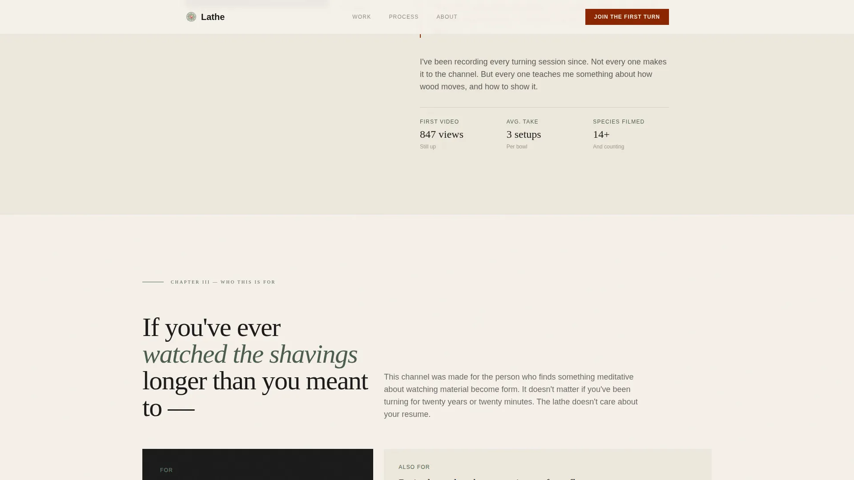Click Join The First Turn button
The height and width of the screenshot is (480, 854).
[627, 17]
